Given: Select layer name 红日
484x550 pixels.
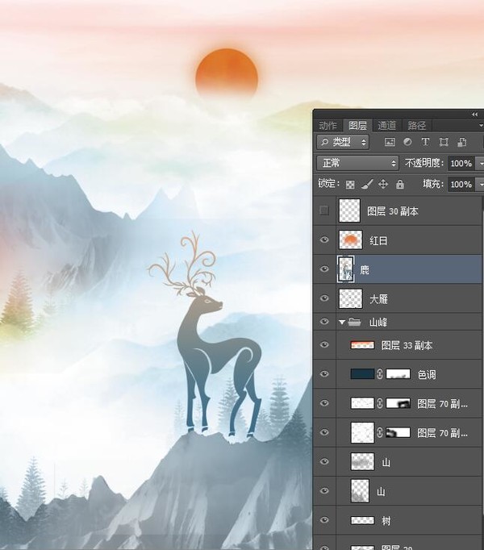Looking at the screenshot, I should 378,240.
